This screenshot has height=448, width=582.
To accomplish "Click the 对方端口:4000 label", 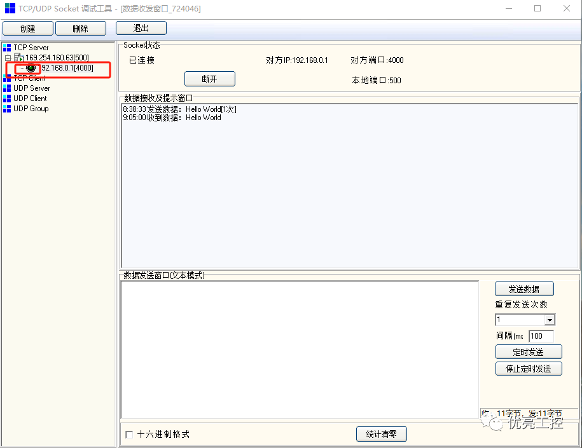I will 377,60.
